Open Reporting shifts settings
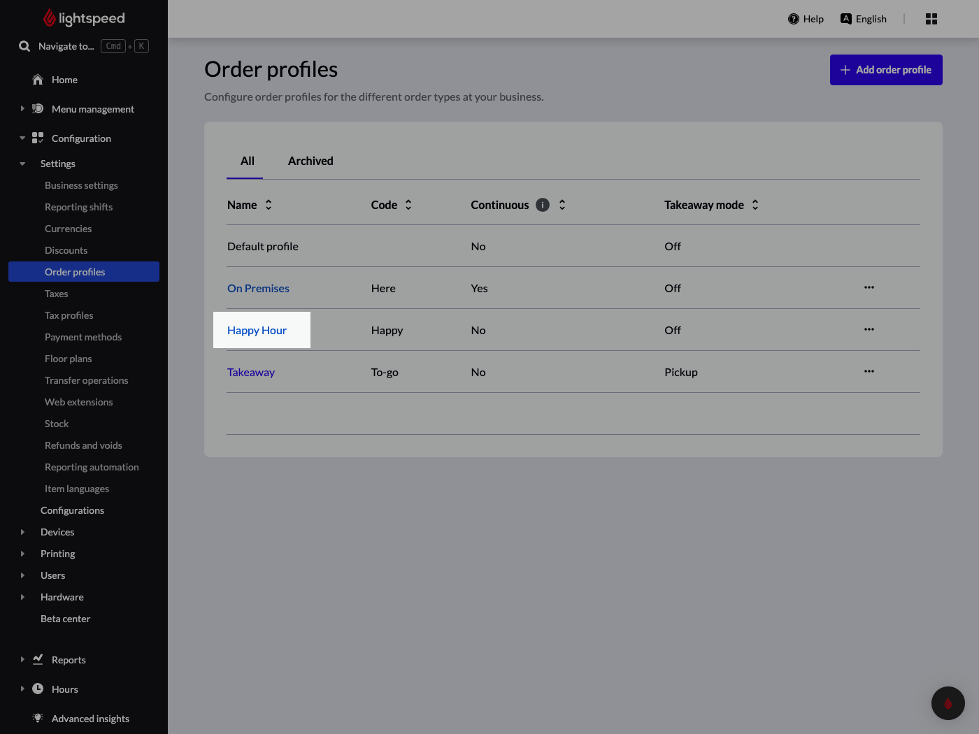979x734 pixels. pos(78,207)
